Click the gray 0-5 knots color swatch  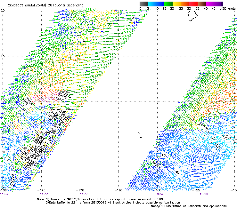coord(143,4)
